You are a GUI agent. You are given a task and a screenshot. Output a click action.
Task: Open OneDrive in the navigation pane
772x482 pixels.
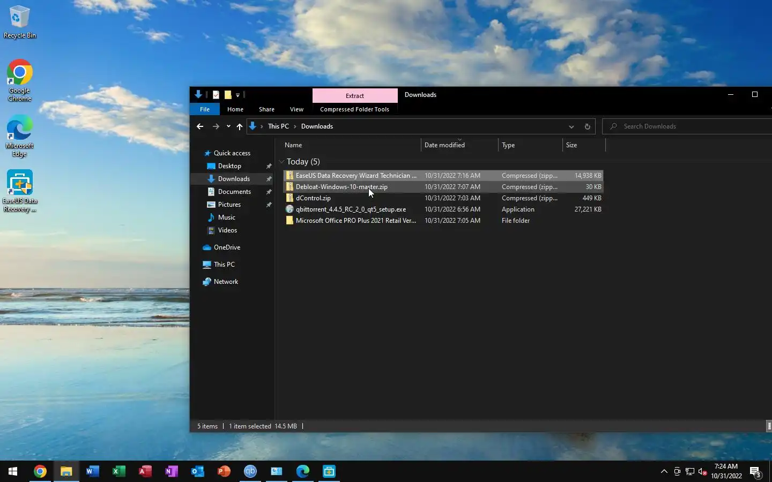[x=227, y=247]
